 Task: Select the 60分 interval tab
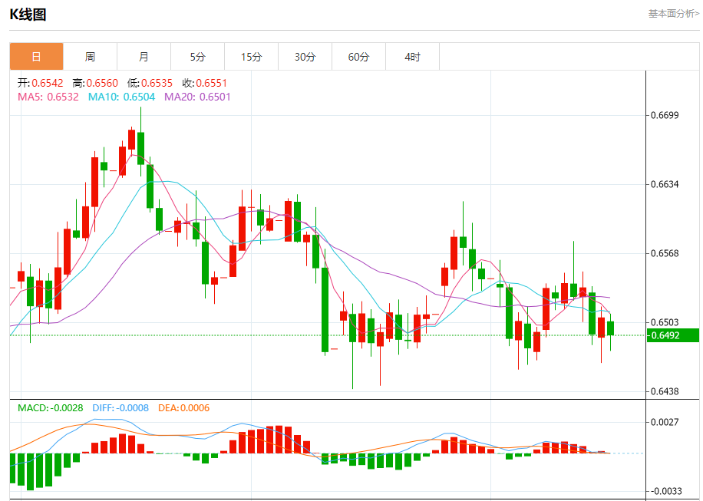coord(359,57)
